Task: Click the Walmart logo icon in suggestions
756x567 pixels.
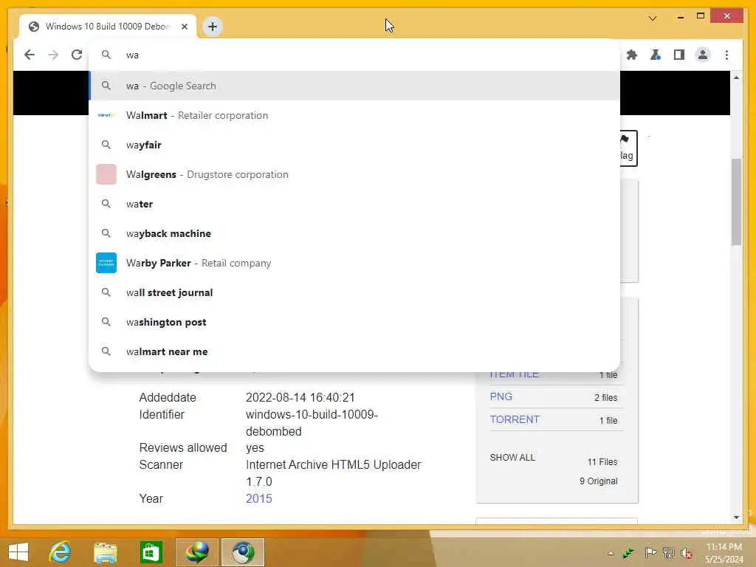Action: pyautogui.click(x=106, y=115)
